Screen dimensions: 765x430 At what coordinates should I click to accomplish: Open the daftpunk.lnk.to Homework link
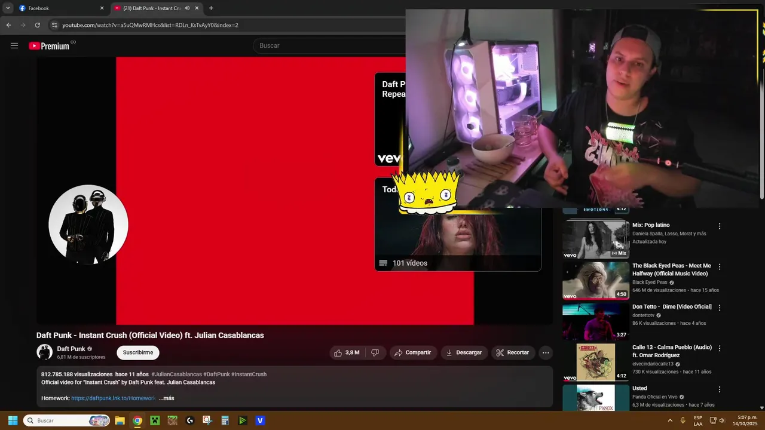[113, 398]
